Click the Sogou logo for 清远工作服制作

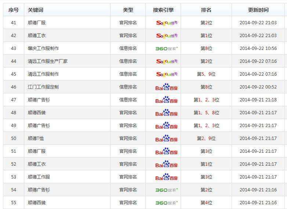point(167,74)
